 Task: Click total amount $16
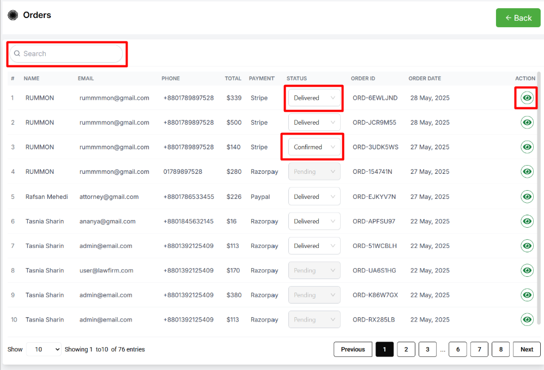click(x=232, y=221)
